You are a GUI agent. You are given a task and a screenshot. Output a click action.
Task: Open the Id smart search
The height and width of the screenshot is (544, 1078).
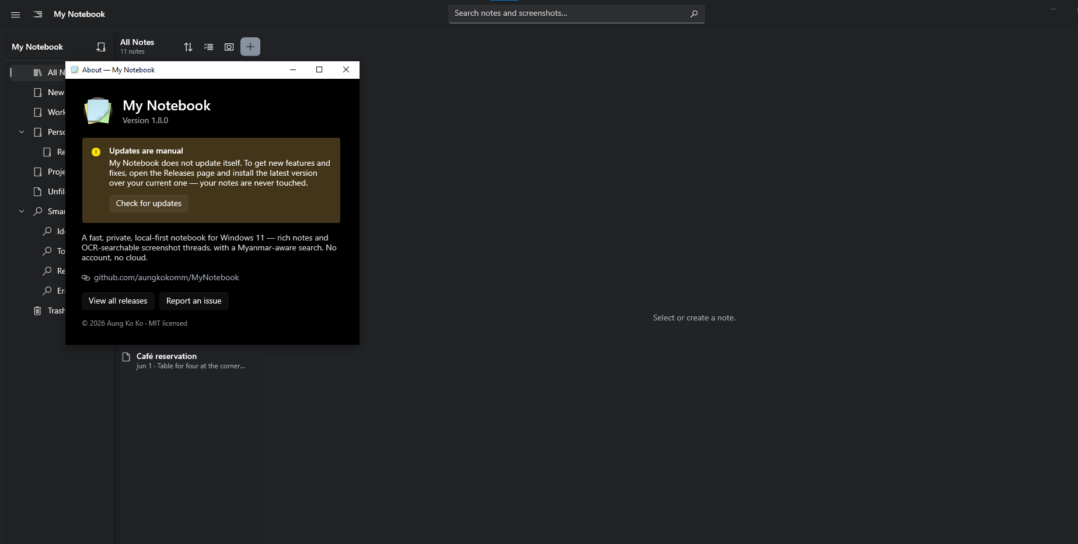(x=54, y=231)
